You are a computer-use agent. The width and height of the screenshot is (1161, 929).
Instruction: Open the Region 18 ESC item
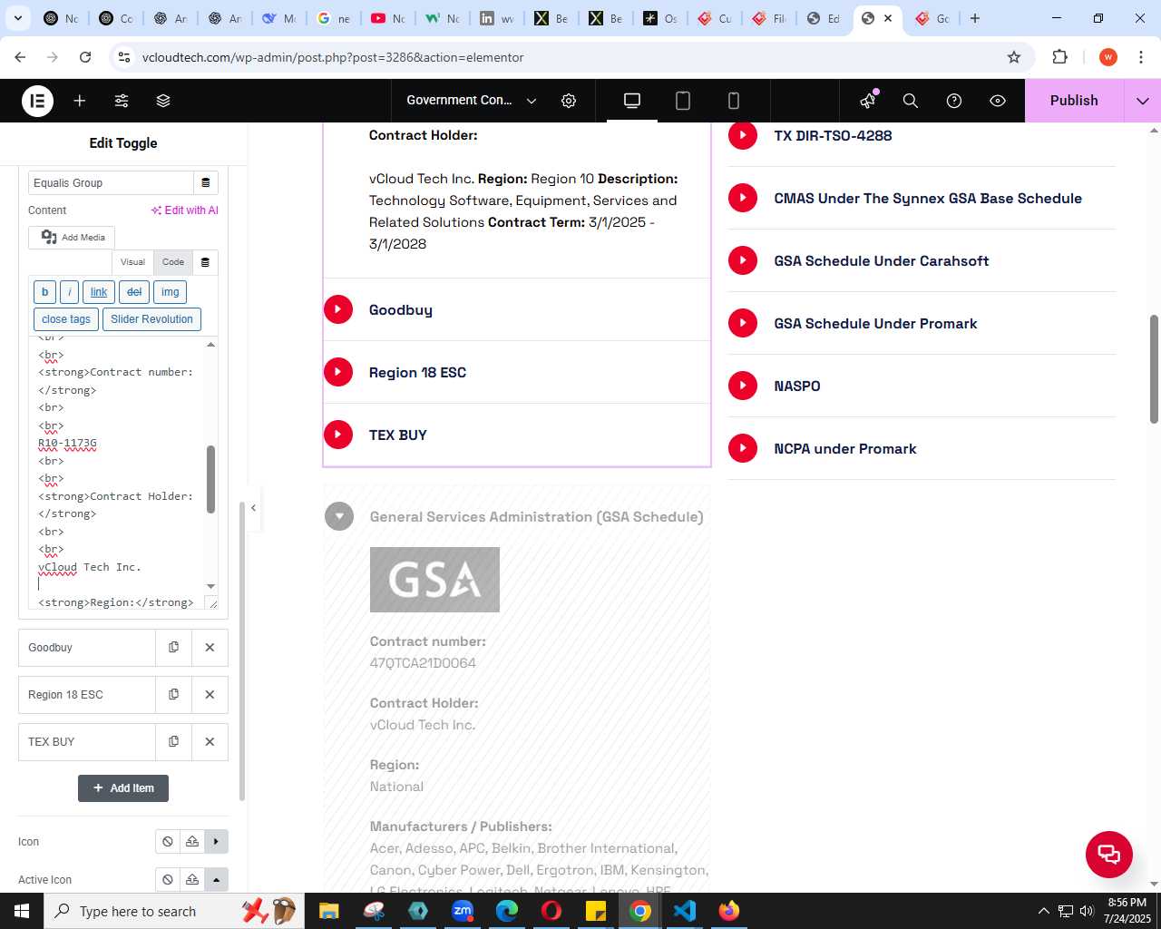[x=87, y=695]
